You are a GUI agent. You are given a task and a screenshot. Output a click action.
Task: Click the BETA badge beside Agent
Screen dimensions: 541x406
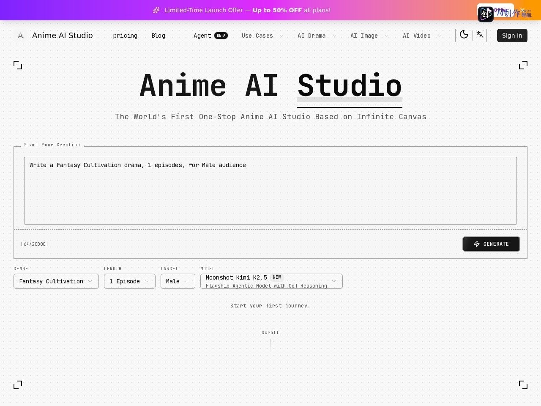(x=221, y=36)
